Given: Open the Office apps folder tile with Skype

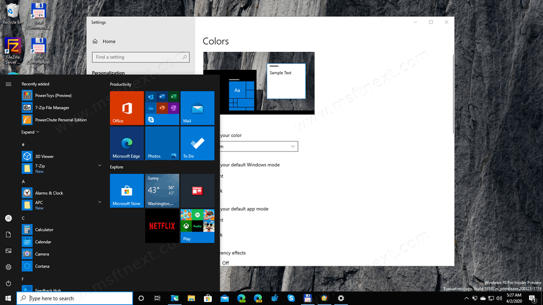Looking at the screenshot, I should pyautogui.click(x=162, y=108).
